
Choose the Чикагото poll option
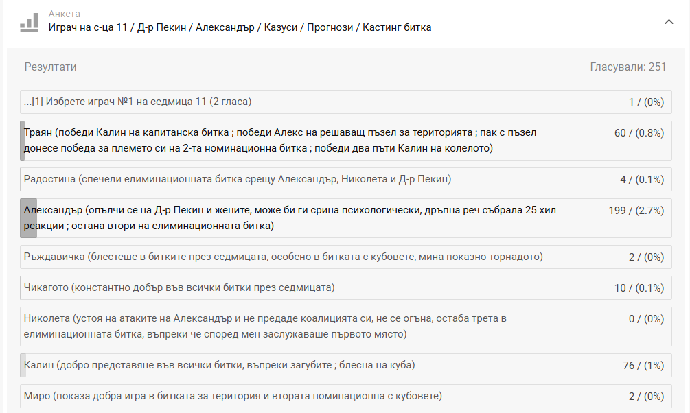click(179, 287)
